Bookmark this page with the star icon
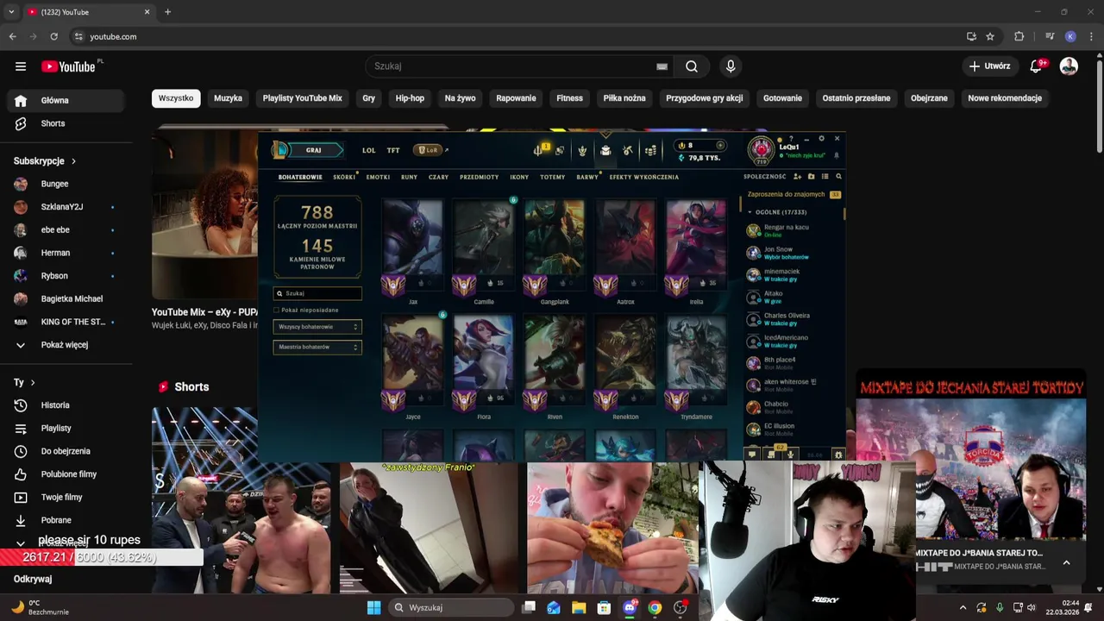The image size is (1104, 621). [x=990, y=36]
